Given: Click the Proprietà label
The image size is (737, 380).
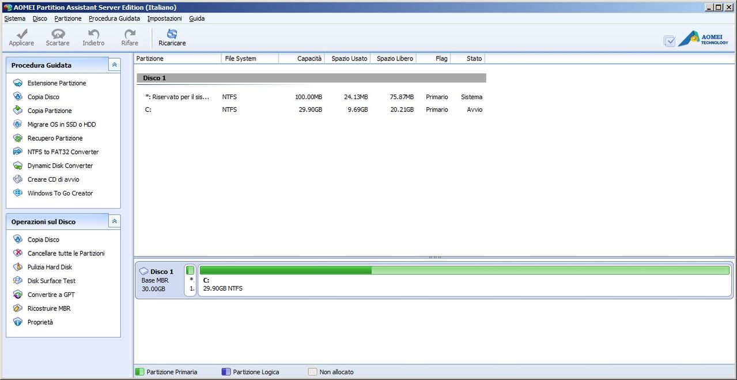Looking at the screenshot, I should pyautogui.click(x=40, y=322).
